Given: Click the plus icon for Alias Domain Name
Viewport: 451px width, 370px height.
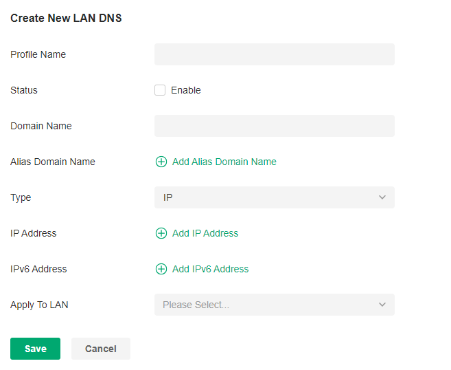Looking at the screenshot, I should pyautogui.click(x=161, y=162).
